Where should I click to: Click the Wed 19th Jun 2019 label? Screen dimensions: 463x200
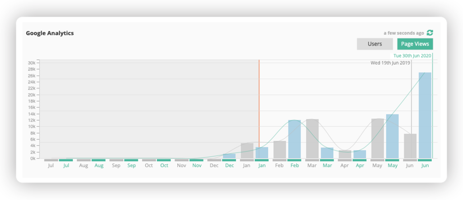click(390, 63)
